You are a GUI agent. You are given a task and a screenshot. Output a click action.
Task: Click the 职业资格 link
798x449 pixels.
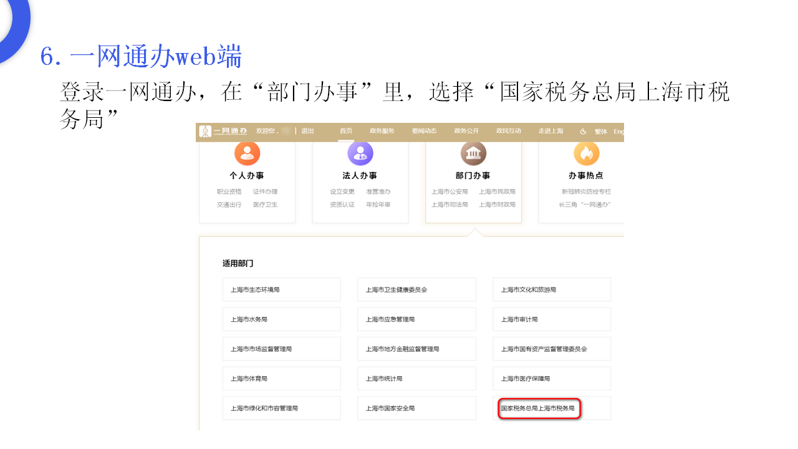click(229, 191)
